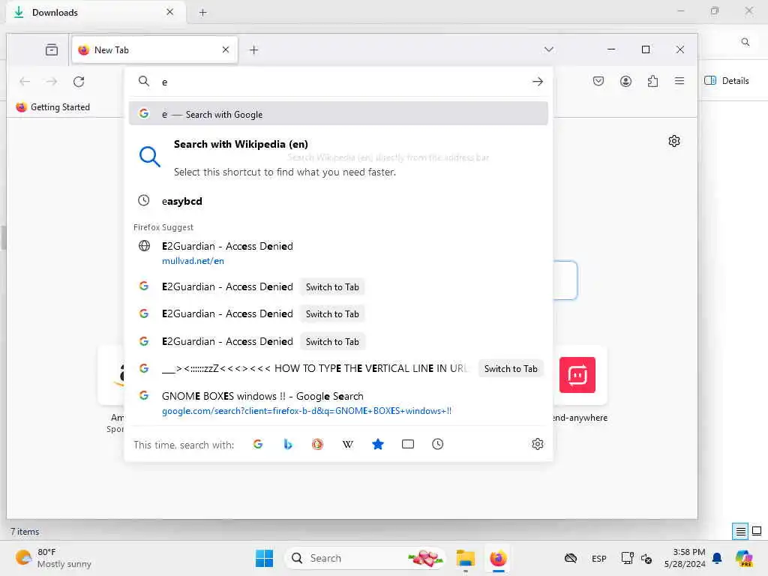Reload the page with the refresh icon
The width and height of the screenshot is (768, 576).
pyautogui.click(x=79, y=81)
